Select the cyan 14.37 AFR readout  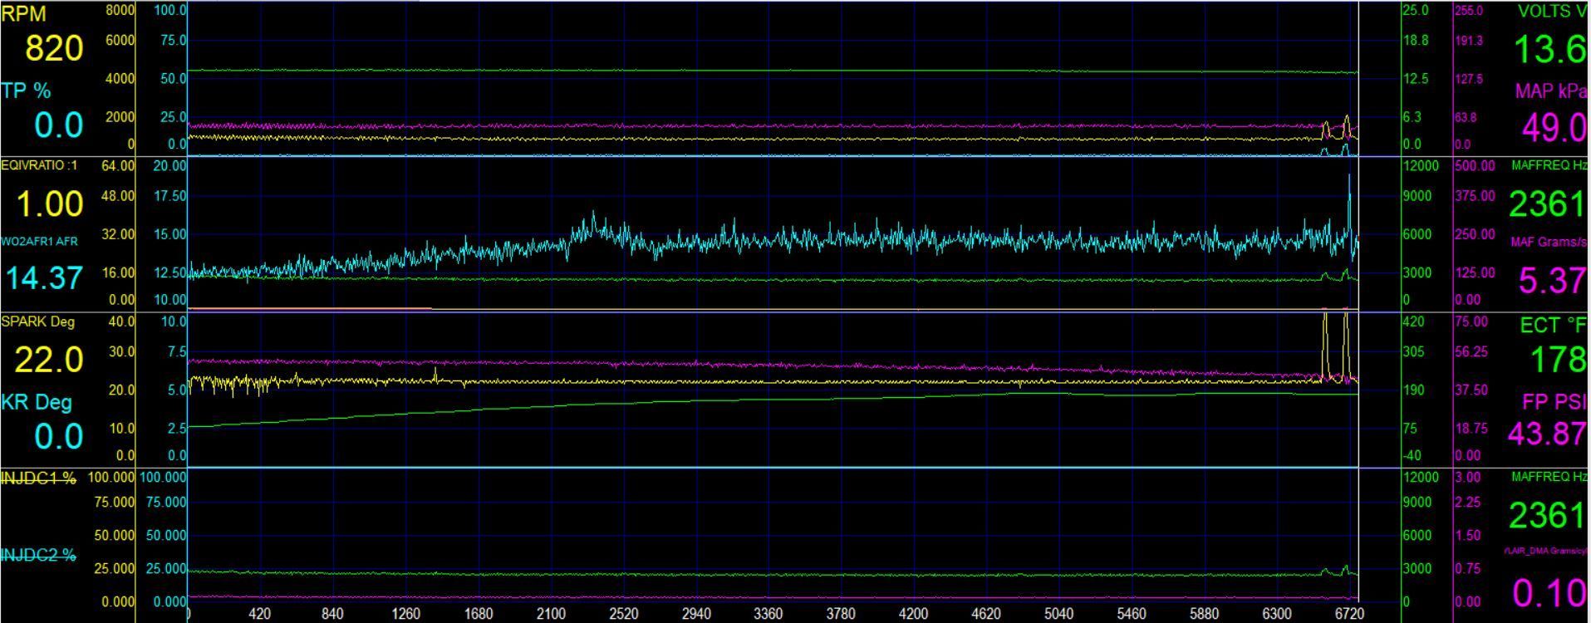44,278
